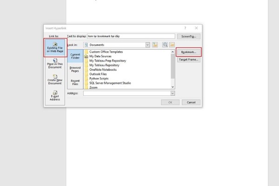Open the Look in Documents dropdown

point(147,45)
